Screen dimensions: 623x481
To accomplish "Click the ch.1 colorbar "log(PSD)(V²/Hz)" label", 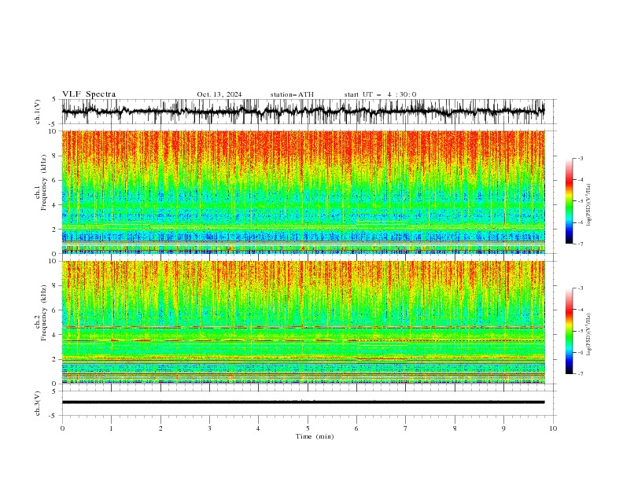I will [589, 205].
